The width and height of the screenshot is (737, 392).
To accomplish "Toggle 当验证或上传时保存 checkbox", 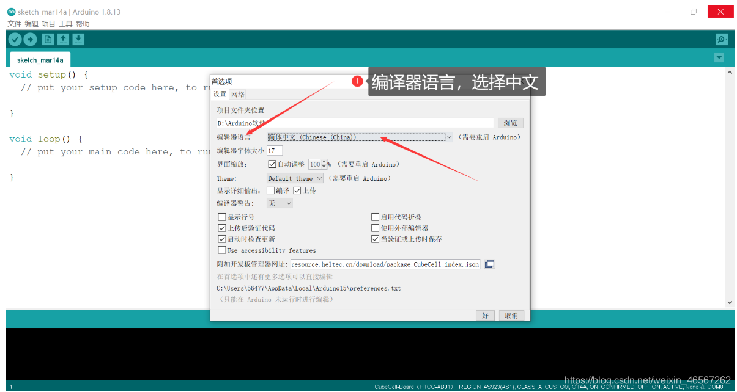I will click(x=376, y=239).
